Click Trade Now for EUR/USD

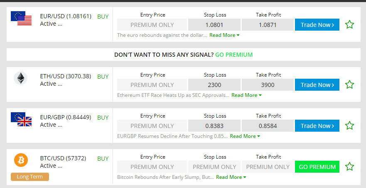(x=317, y=25)
